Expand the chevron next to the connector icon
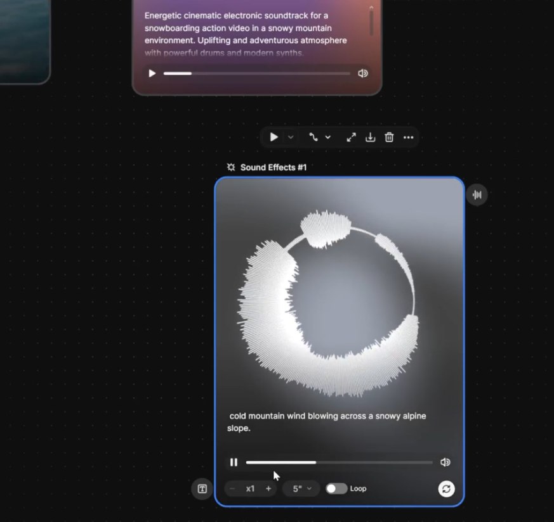Viewport: 554px width, 522px height. (x=328, y=137)
